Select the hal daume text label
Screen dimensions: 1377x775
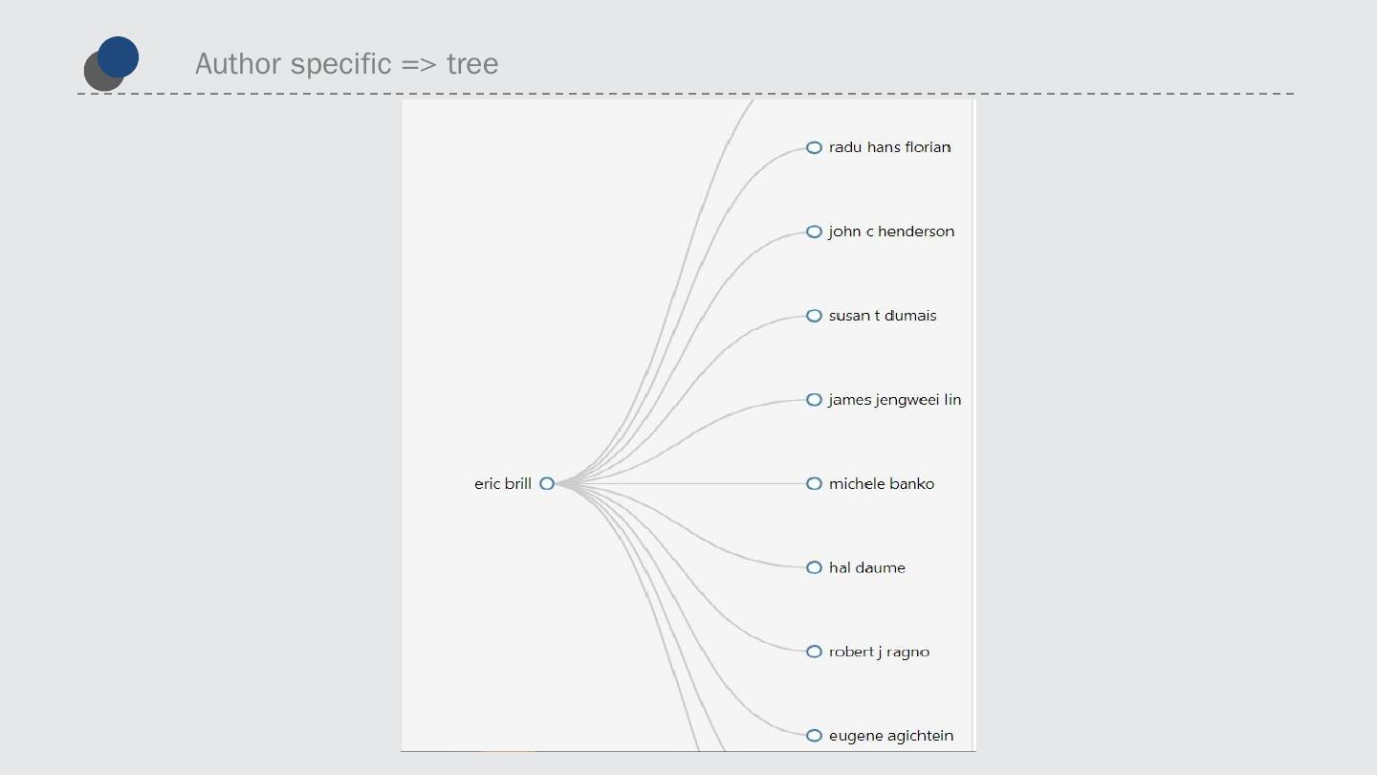pos(866,567)
